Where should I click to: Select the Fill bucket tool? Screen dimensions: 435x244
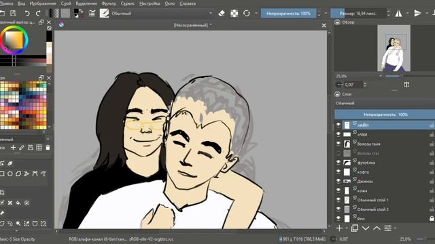pyautogui.click(x=18, y=203)
